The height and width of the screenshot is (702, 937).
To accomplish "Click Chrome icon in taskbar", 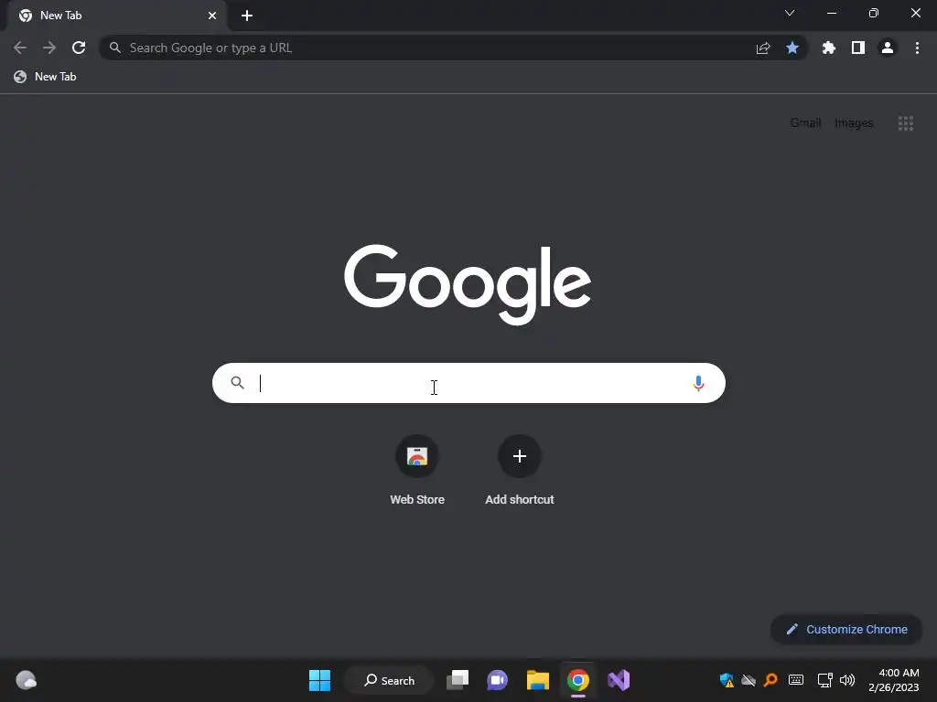I will [578, 680].
